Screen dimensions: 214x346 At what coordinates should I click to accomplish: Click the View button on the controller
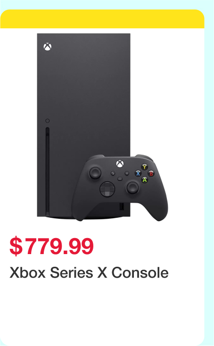[x=113, y=173]
